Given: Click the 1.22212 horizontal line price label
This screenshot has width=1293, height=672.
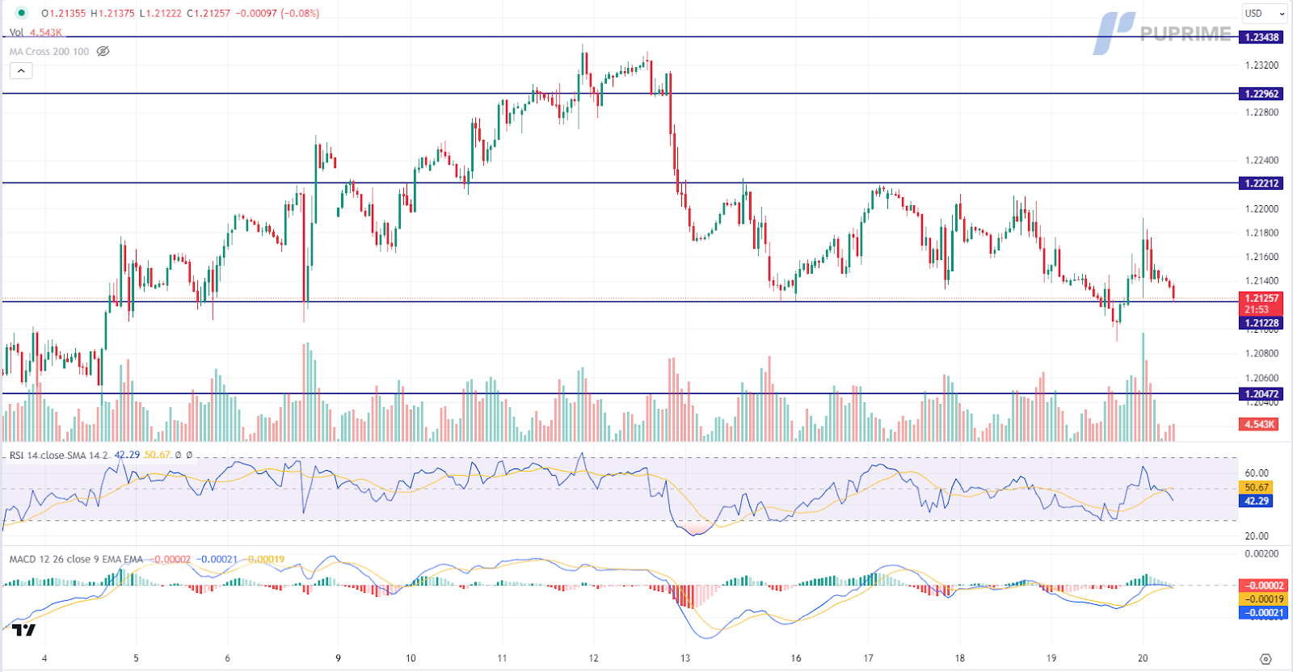Looking at the screenshot, I should 1261,183.
